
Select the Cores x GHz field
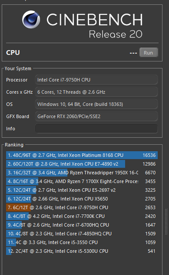[x=96, y=92]
